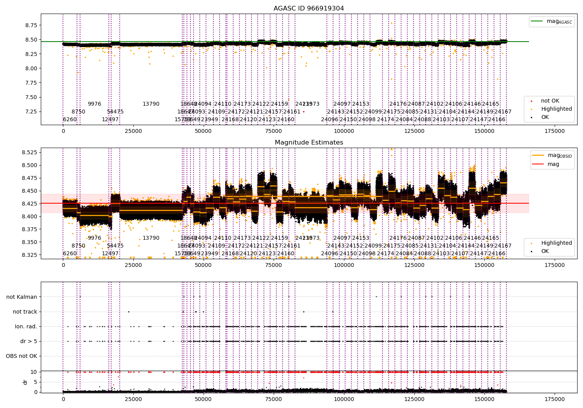Click obsid label 9976 in the middle plot

point(94,238)
